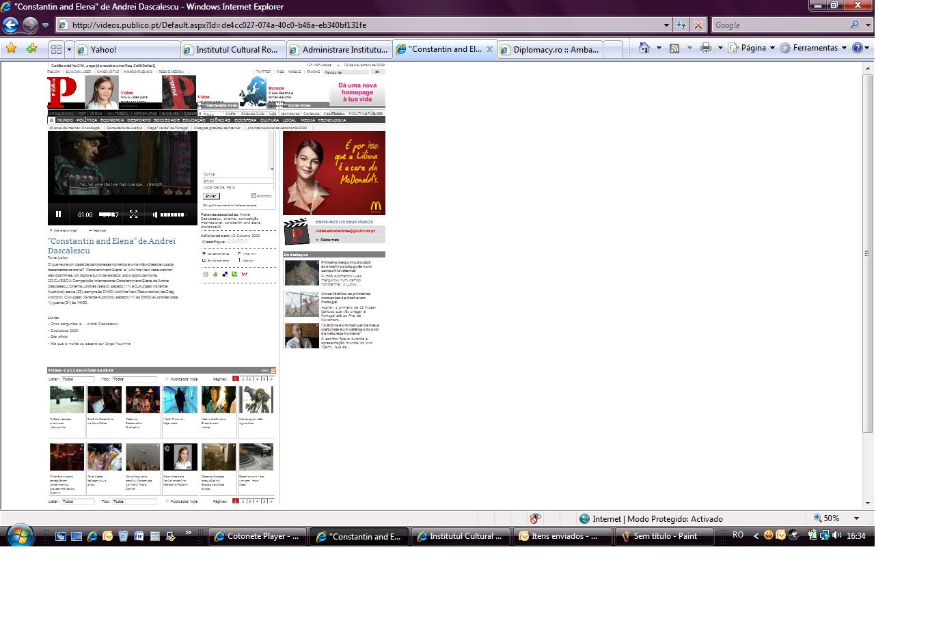Switch to Diplomacy.ro browser tab
The height and width of the screenshot is (627, 943).
[551, 49]
